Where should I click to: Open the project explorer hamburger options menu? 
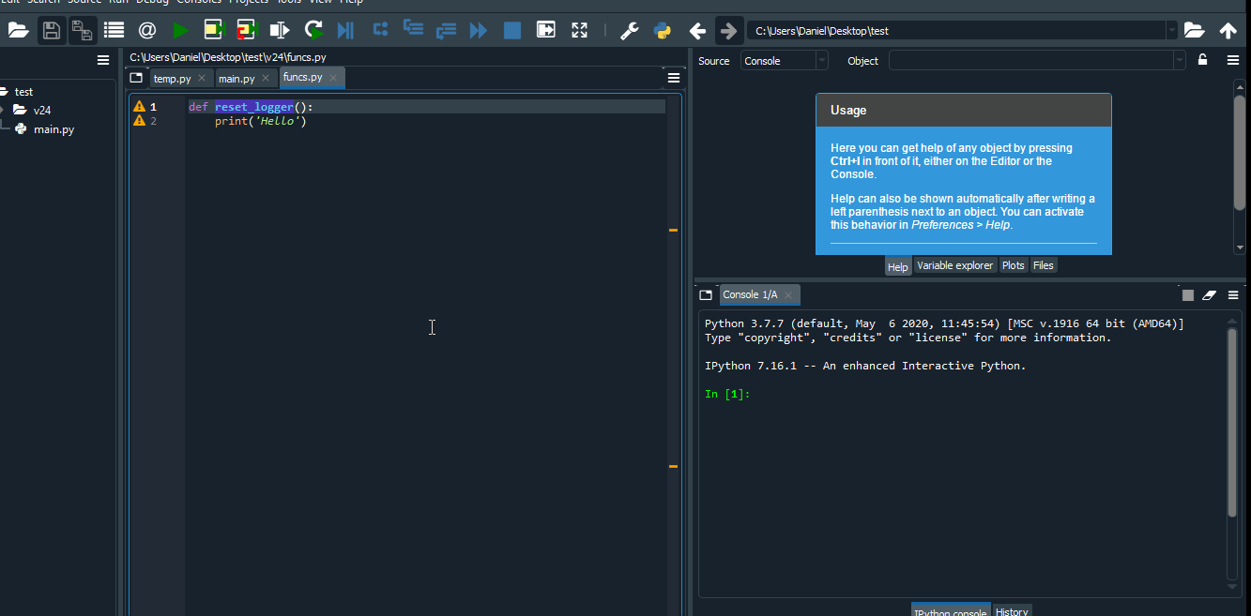[103, 60]
